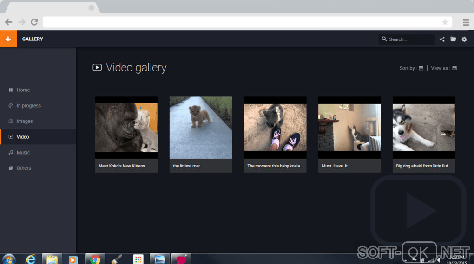This screenshot has width=474, height=264.
Task: Open the media player taskbar icon
Action: pos(73,259)
